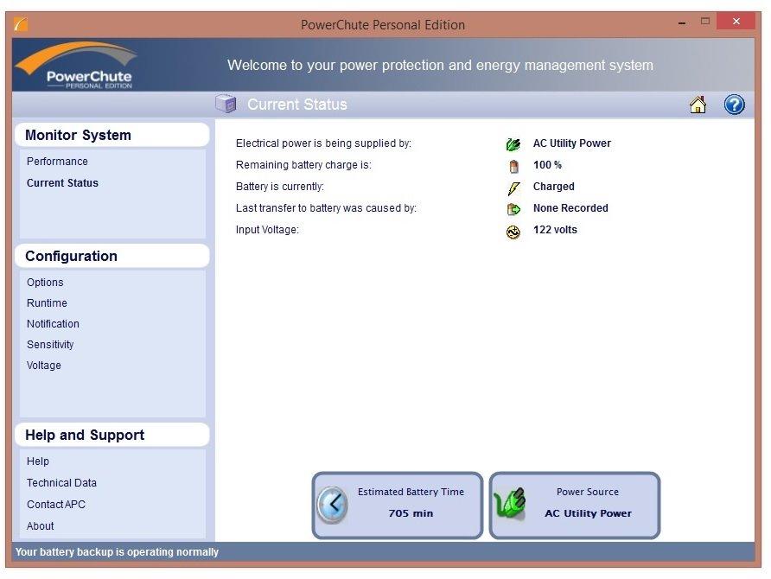The image size is (771, 579).
Task: Click AC Utility Power text in status list
Action: [x=572, y=143]
